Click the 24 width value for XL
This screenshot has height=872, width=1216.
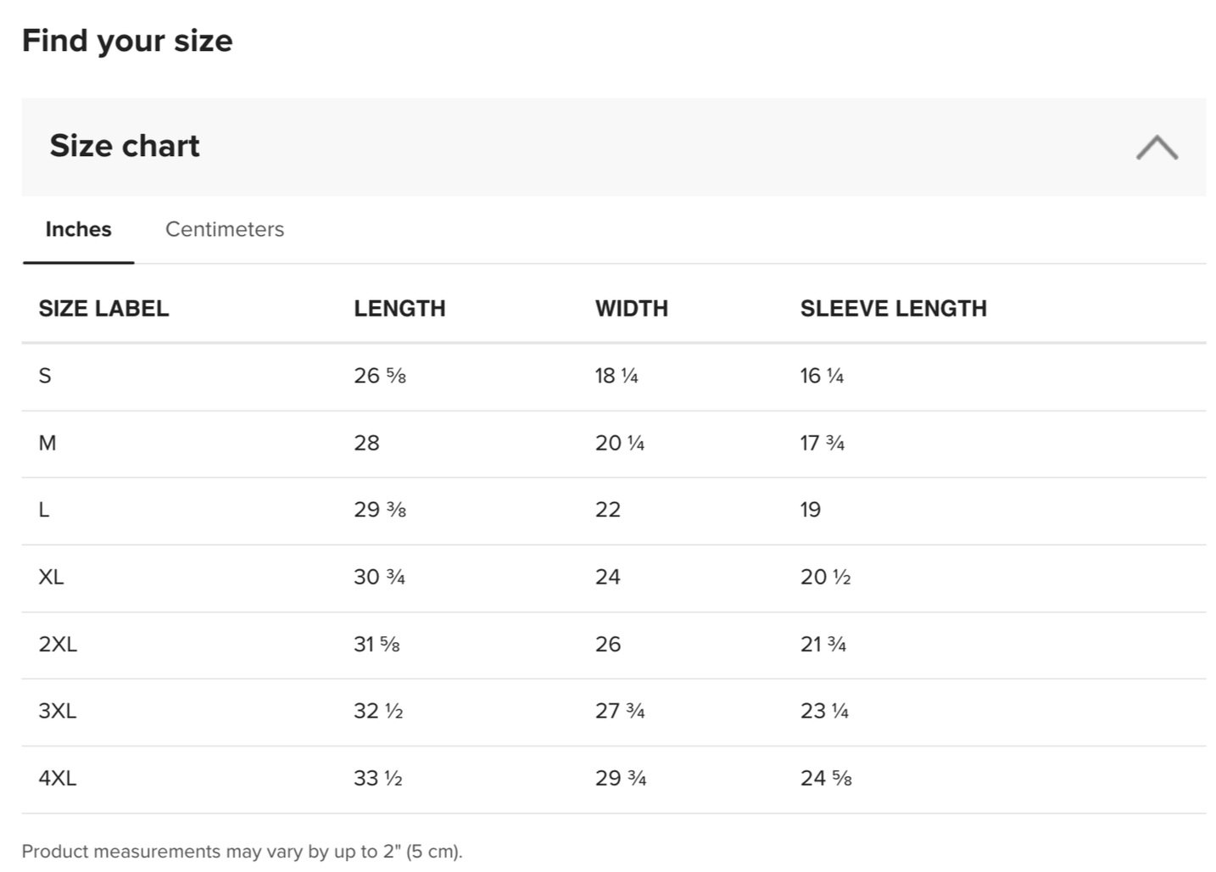(x=608, y=577)
